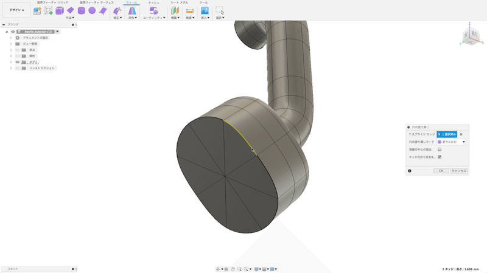Click the Create Sketch icon
Screen dimensions: 487x273
(x=49, y=11)
